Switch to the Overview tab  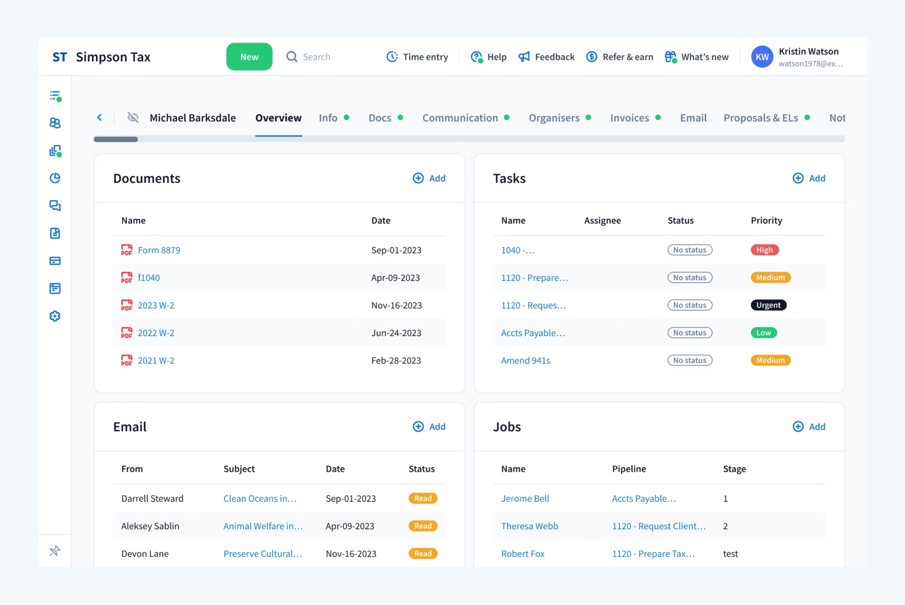(279, 118)
